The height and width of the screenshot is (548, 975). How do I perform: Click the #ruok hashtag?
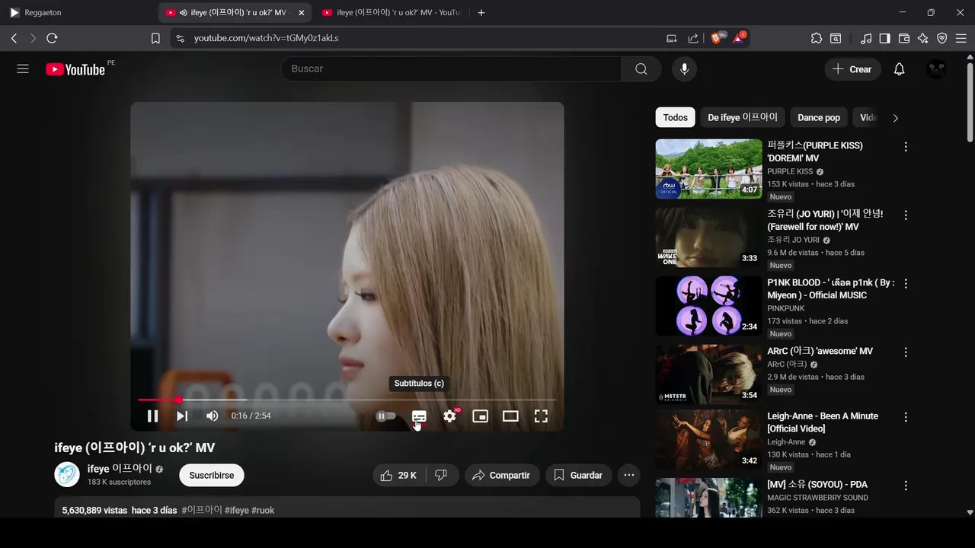click(263, 511)
